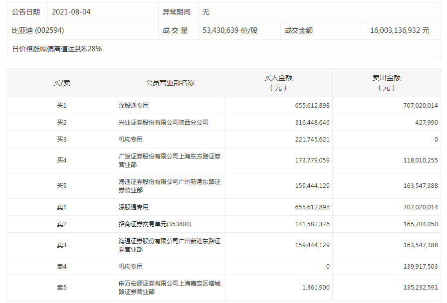This screenshot has height=303, width=447.
Task: Click the 异常期间 label
Action: 177,12
